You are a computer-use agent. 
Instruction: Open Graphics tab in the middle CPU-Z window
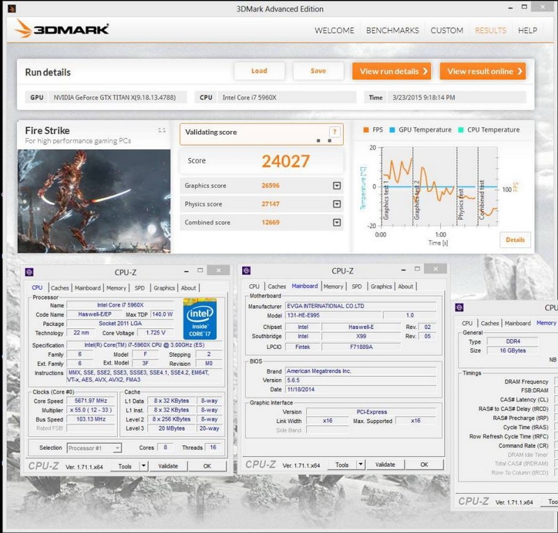point(381,286)
